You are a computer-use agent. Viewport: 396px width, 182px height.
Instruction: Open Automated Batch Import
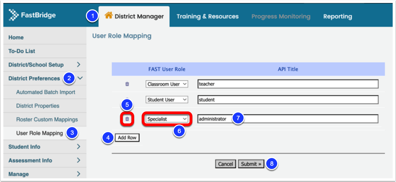coord(46,92)
